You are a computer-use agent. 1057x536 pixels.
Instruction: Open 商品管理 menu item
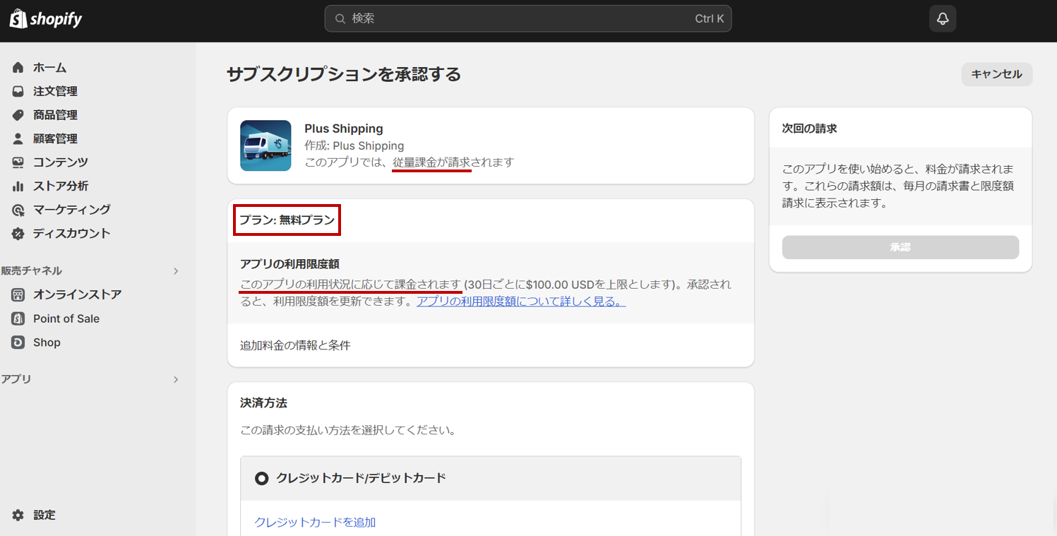pyautogui.click(x=55, y=115)
